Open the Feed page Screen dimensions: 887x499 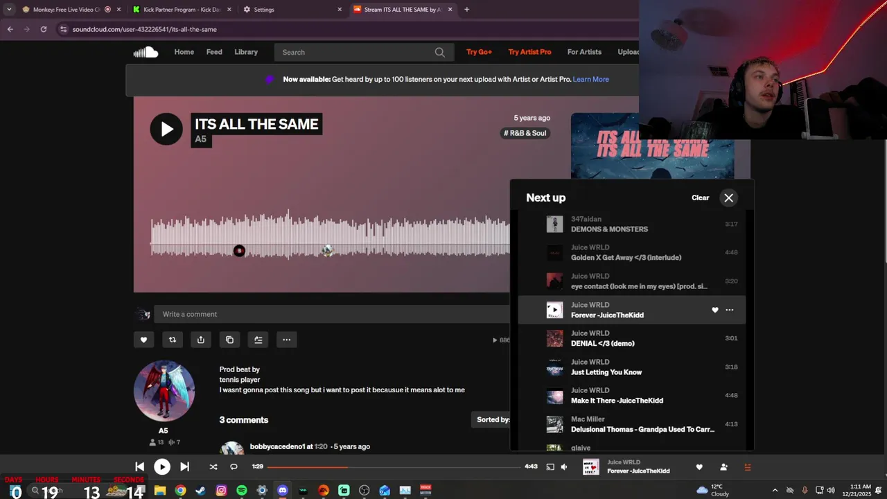click(214, 52)
